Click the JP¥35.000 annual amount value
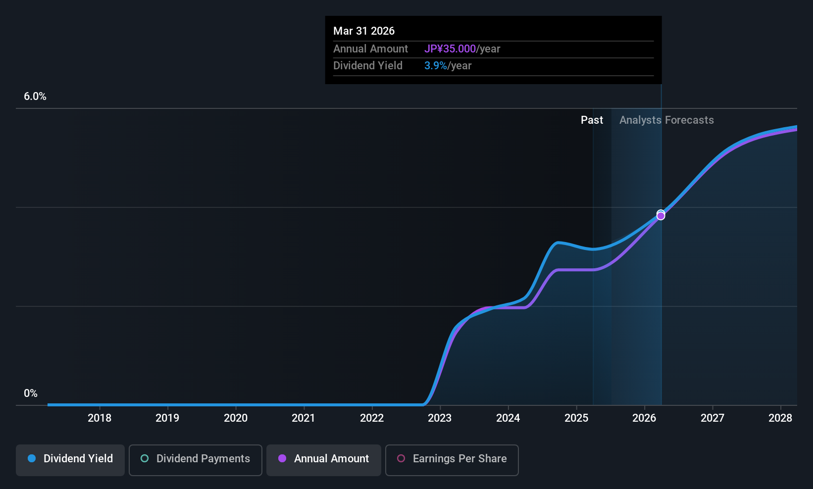Screen dimensions: 813x489 (x=450, y=49)
